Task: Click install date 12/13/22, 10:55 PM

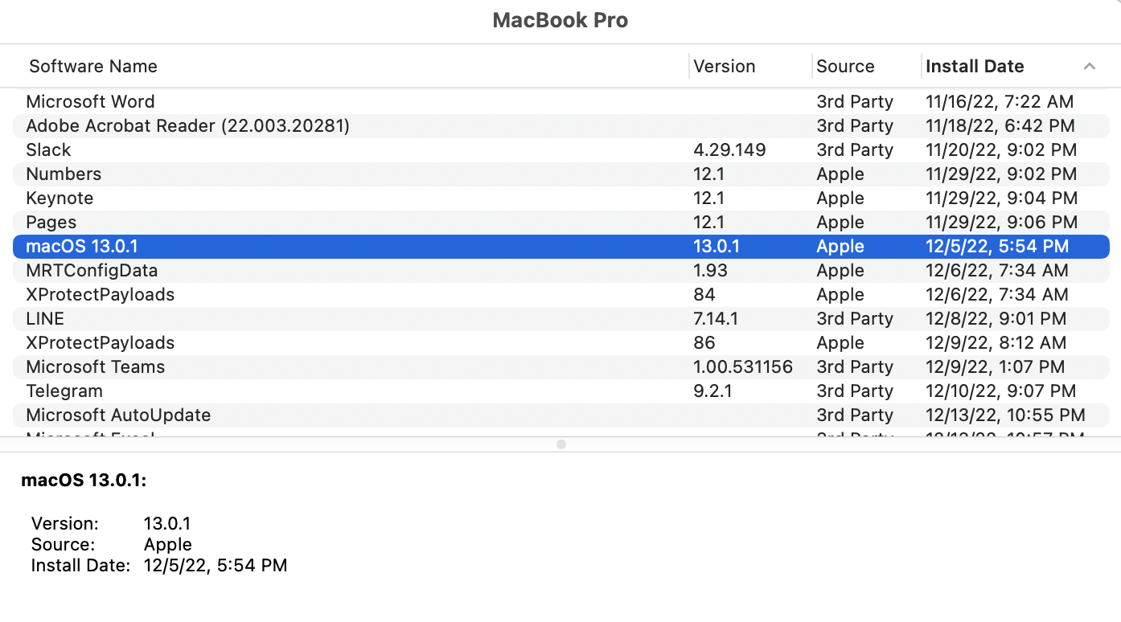Action: (x=1005, y=415)
